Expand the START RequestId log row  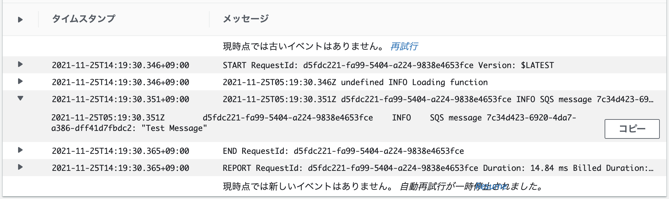(20, 64)
